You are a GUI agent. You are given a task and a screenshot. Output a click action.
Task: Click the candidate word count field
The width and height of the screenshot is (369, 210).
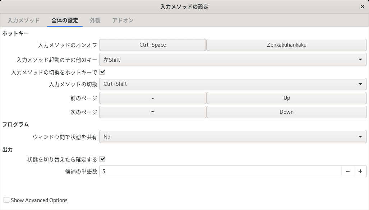[x=220, y=171]
